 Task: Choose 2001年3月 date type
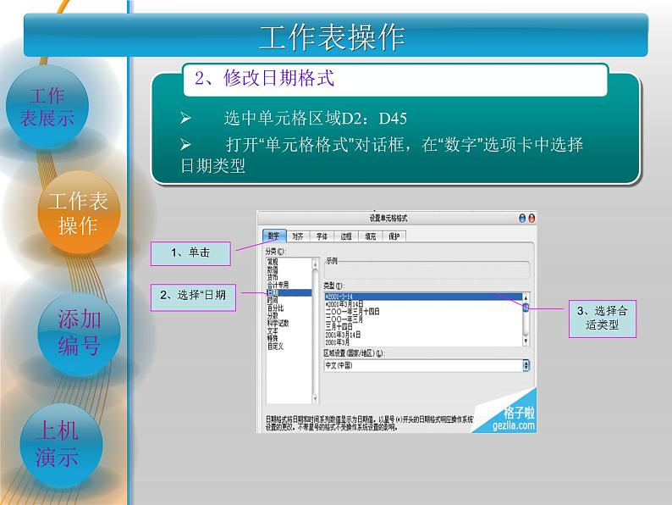point(338,342)
